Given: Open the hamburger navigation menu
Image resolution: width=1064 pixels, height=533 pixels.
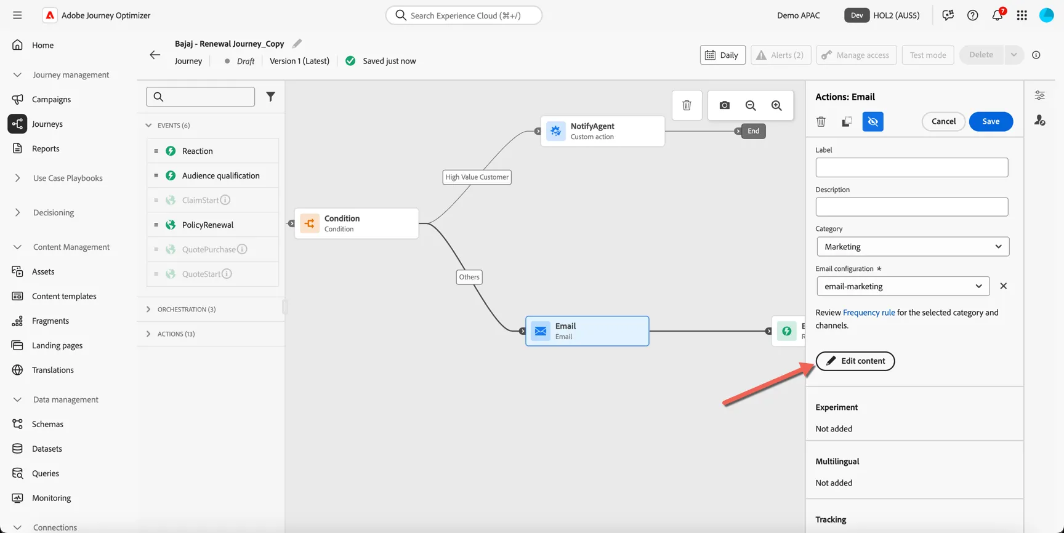Looking at the screenshot, I should click(17, 15).
